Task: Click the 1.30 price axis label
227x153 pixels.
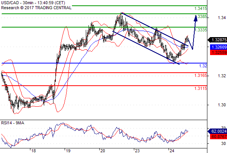Action: (222, 105)
